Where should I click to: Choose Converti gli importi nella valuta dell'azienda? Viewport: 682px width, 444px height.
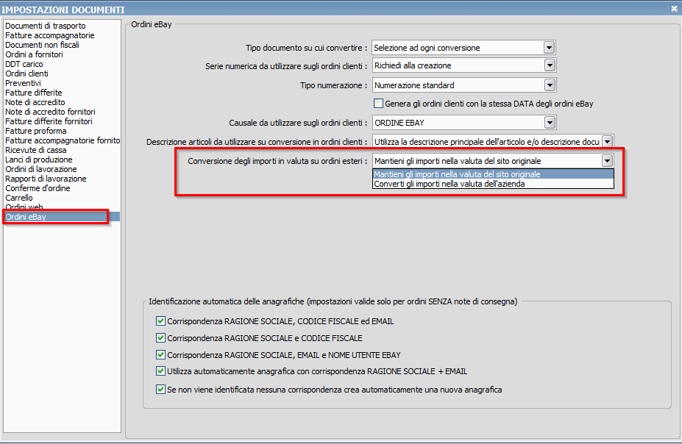(493, 184)
